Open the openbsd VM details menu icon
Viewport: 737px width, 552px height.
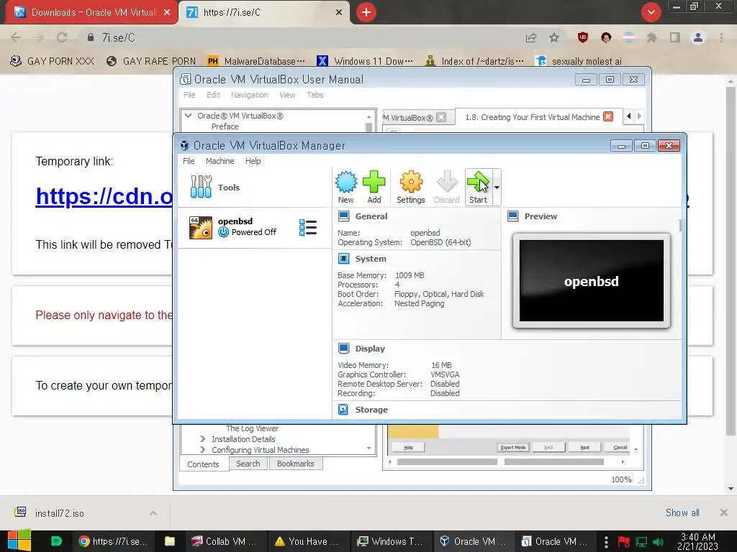tap(308, 228)
